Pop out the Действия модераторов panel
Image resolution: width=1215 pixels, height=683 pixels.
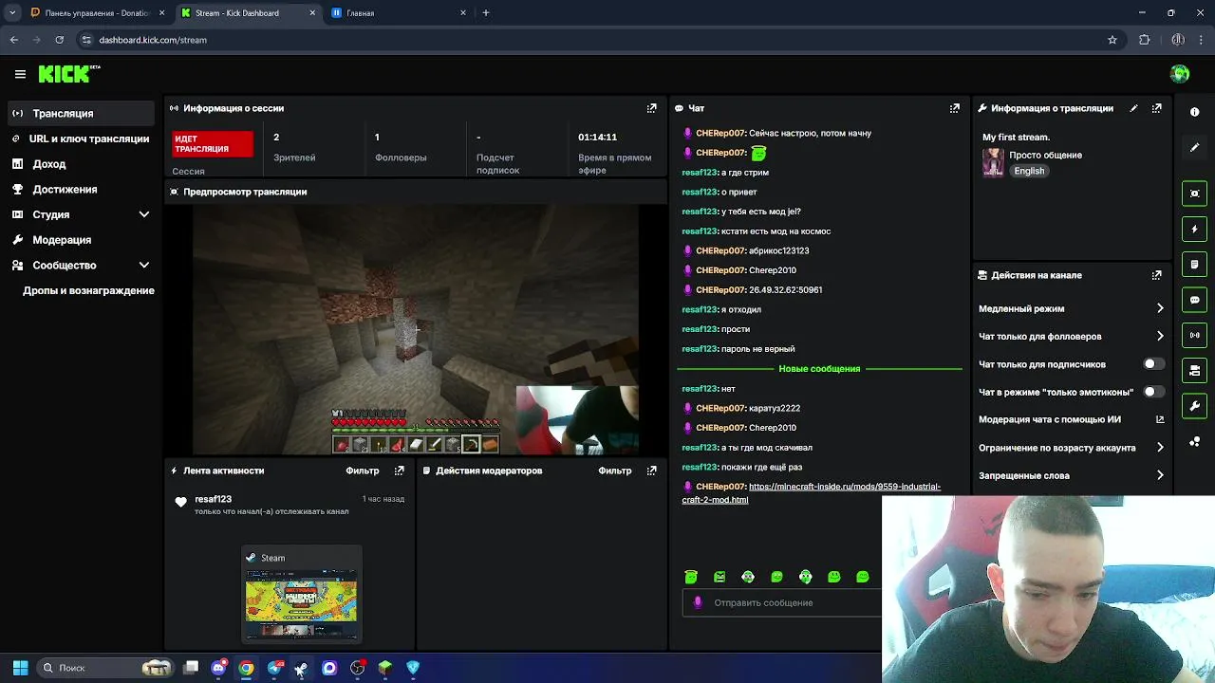click(x=651, y=471)
